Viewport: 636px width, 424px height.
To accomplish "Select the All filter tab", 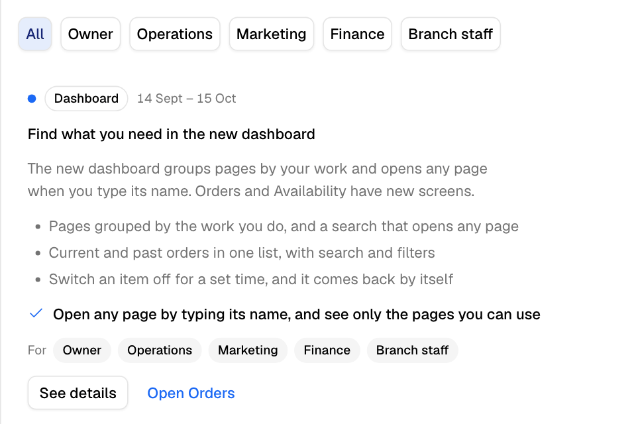I will pyautogui.click(x=35, y=34).
